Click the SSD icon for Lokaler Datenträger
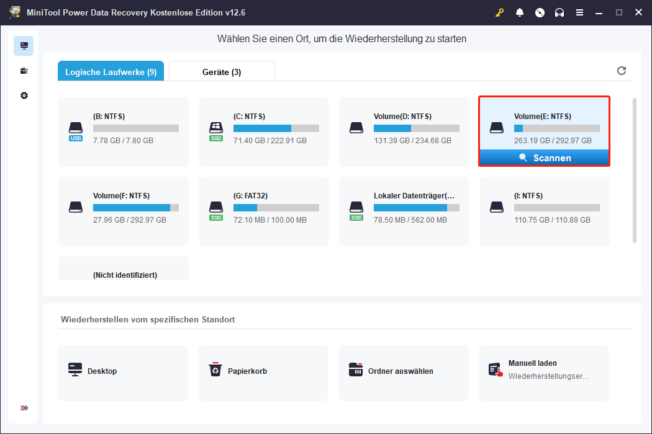652x434 pixels. (356, 211)
